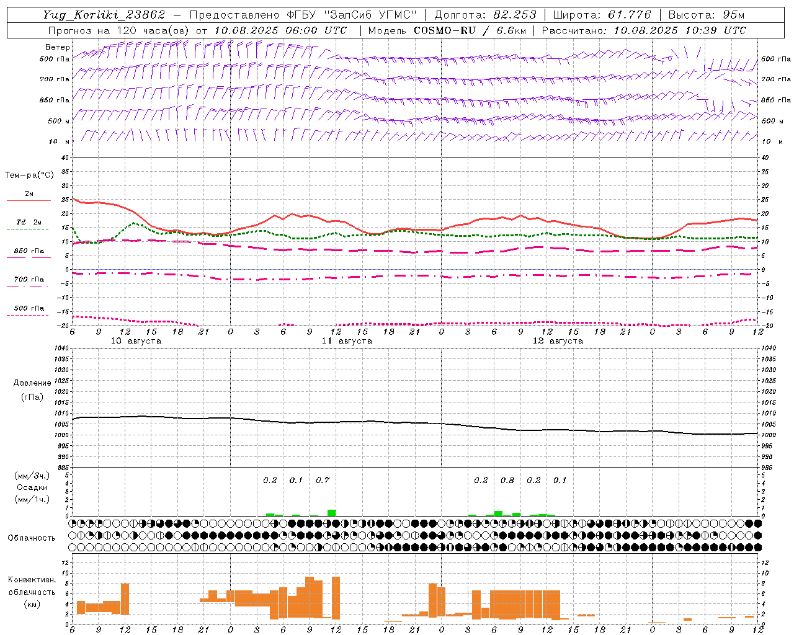
Task: Click the 10 августа date label
Action: 136,341
